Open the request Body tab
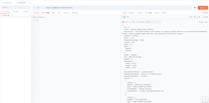The width and height of the screenshot is (209, 103). (53, 13)
